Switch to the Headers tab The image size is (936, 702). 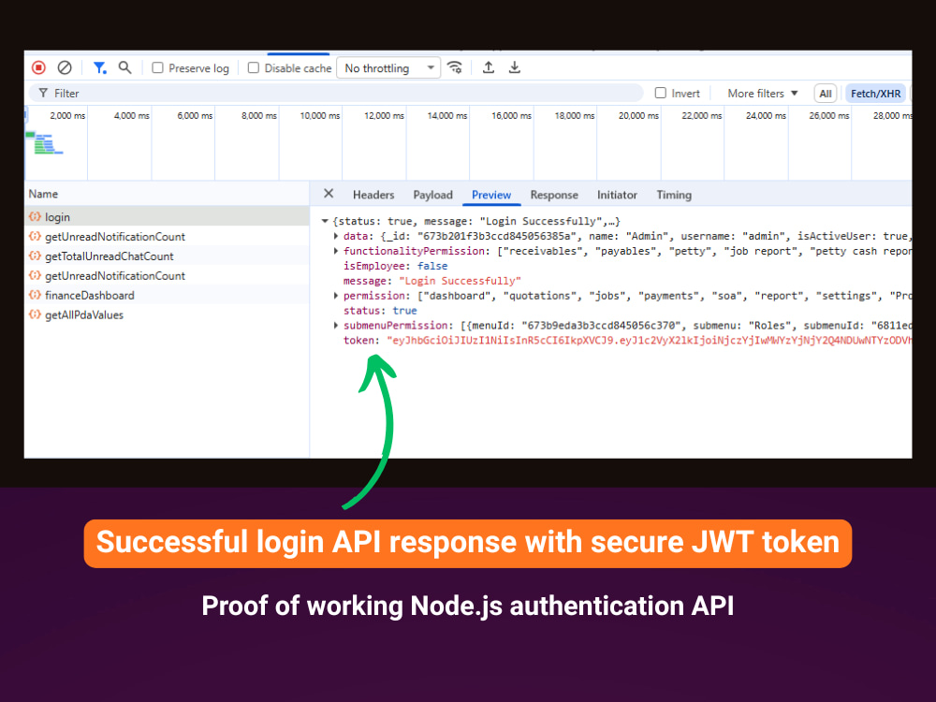click(x=373, y=195)
